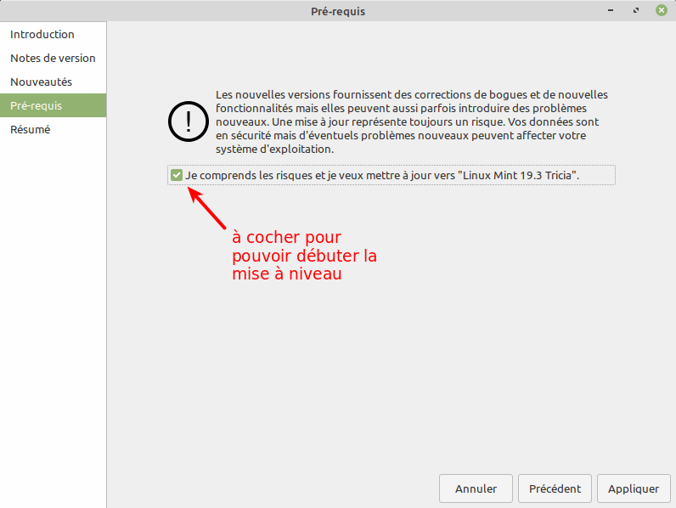Go back with the Précédent button
The height and width of the screenshot is (508, 676).
pyautogui.click(x=555, y=488)
